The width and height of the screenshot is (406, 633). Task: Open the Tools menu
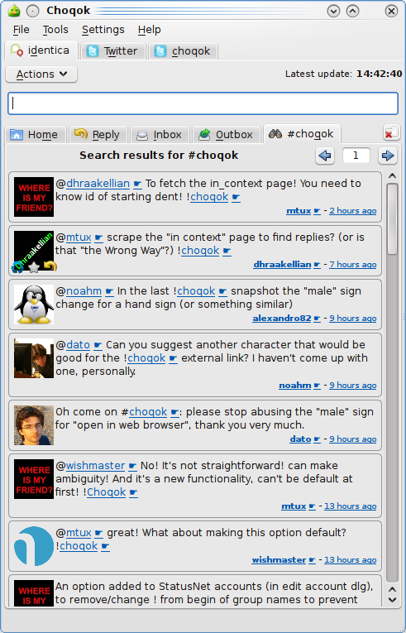[55, 30]
